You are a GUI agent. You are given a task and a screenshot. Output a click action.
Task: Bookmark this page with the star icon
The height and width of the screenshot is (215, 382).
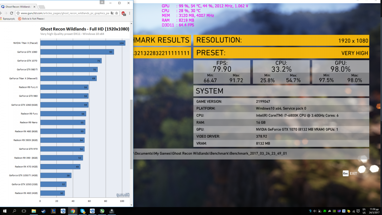coord(117,13)
